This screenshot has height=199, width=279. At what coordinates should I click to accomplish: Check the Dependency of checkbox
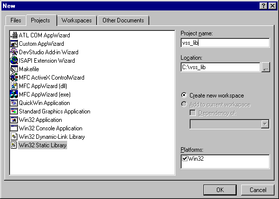(192, 113)
